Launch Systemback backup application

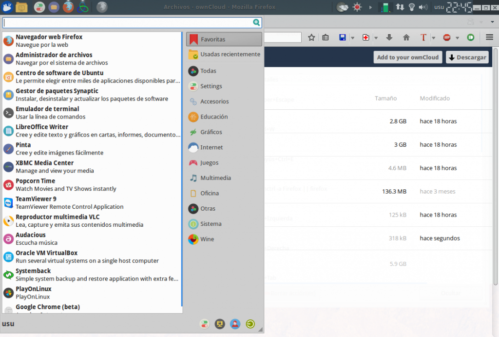click(92, 275)
